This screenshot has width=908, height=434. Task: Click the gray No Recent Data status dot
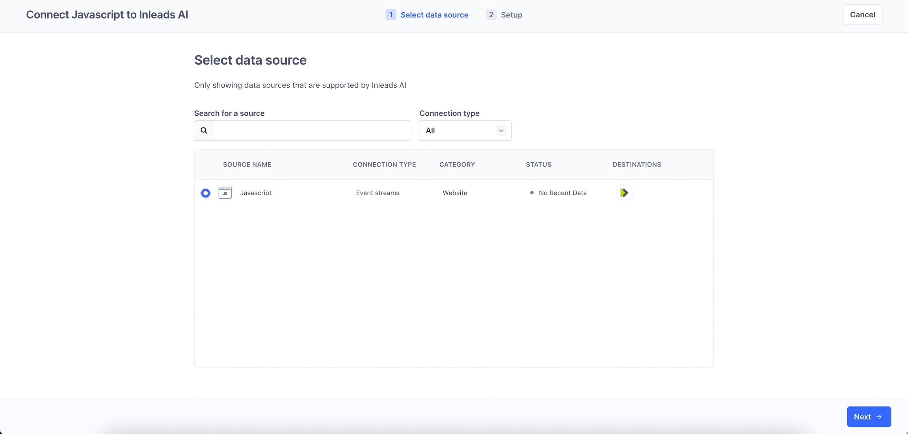pyautogui.click(x=532, y=193)
